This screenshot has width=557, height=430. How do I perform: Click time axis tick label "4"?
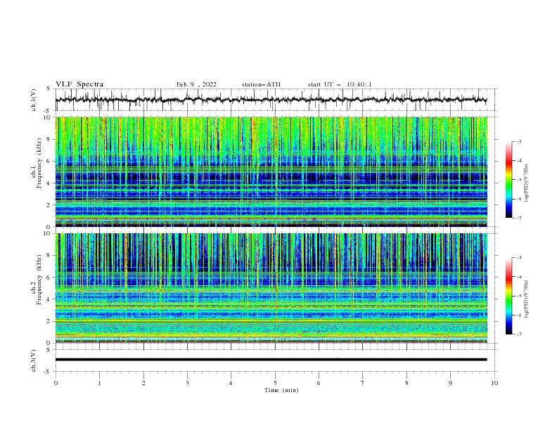[231, 383]
